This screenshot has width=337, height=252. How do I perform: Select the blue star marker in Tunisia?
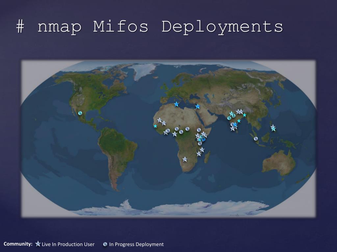tap(176, 104)
